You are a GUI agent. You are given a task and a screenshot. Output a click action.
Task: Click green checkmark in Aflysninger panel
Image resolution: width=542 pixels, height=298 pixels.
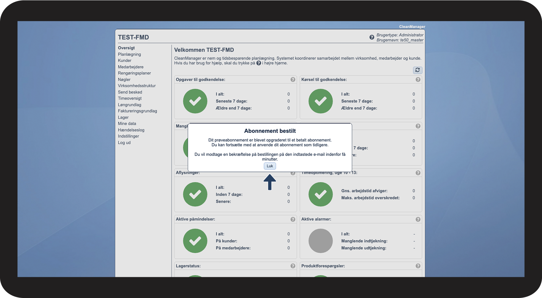tap(195, 194)
